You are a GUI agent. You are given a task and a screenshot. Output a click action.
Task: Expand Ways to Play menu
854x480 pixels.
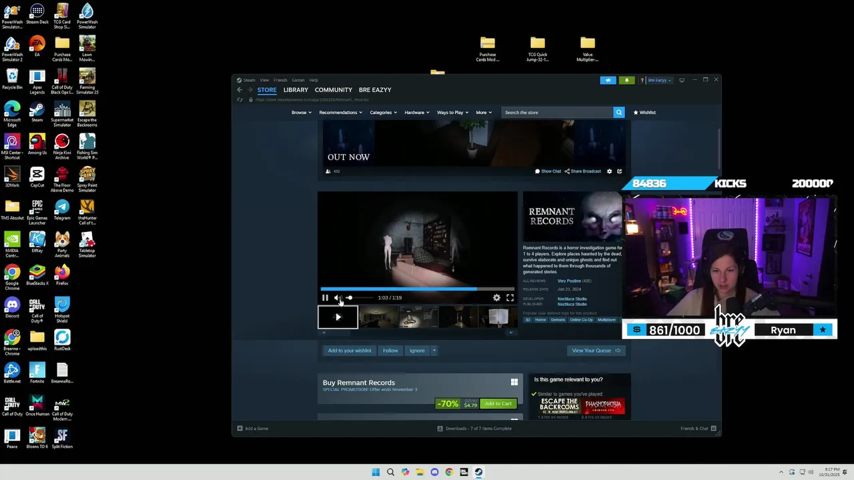tap(452, 113)
